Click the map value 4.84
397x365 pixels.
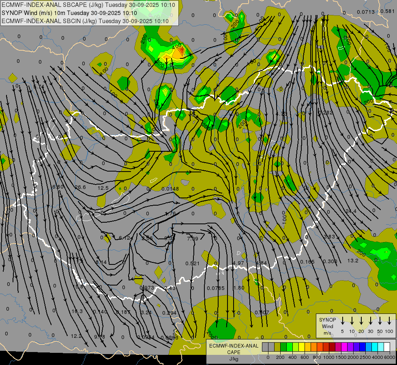click(261, 263)
